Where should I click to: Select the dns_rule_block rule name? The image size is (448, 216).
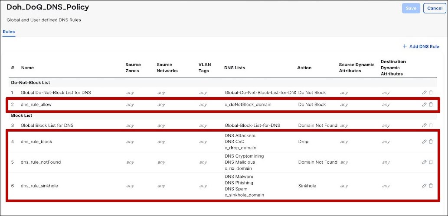coord(36,142)
